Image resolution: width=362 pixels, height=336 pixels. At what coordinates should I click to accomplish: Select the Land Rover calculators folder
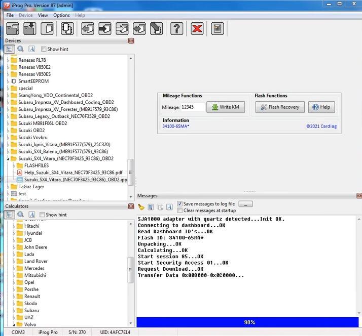tap(36, 261)
